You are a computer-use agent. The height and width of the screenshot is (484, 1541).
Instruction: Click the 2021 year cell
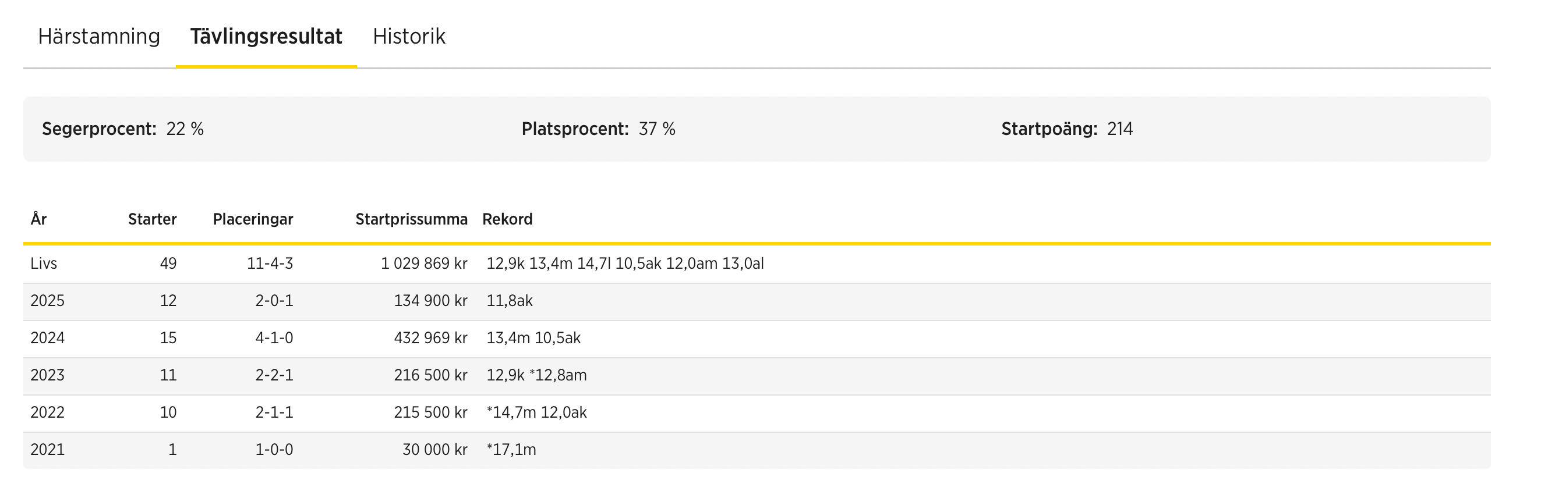click(47, 449)
